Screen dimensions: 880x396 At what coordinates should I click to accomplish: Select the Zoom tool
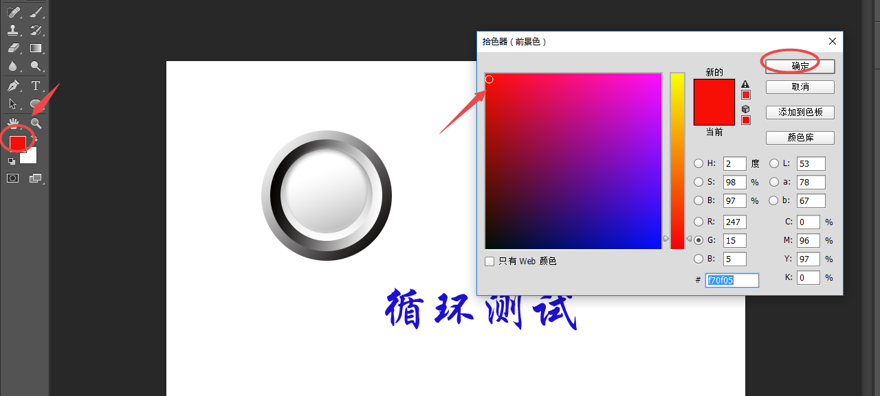pos(36,124)
